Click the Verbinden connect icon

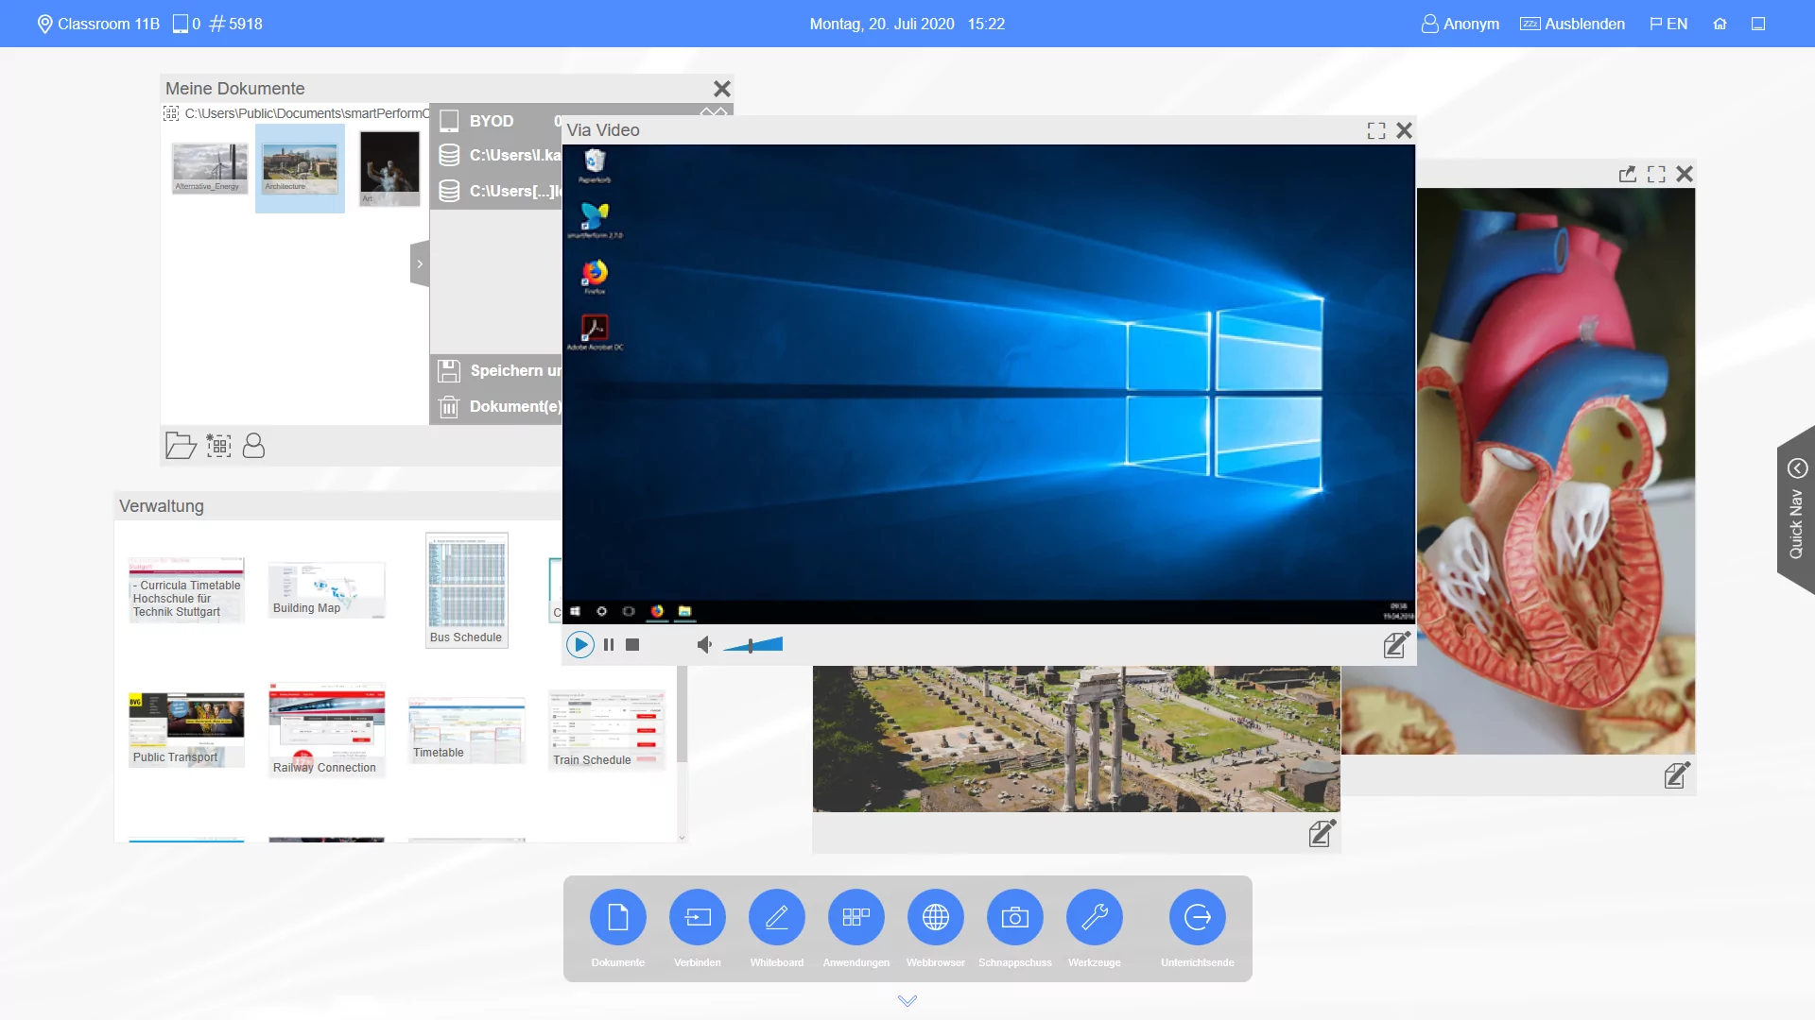[698, 917]
